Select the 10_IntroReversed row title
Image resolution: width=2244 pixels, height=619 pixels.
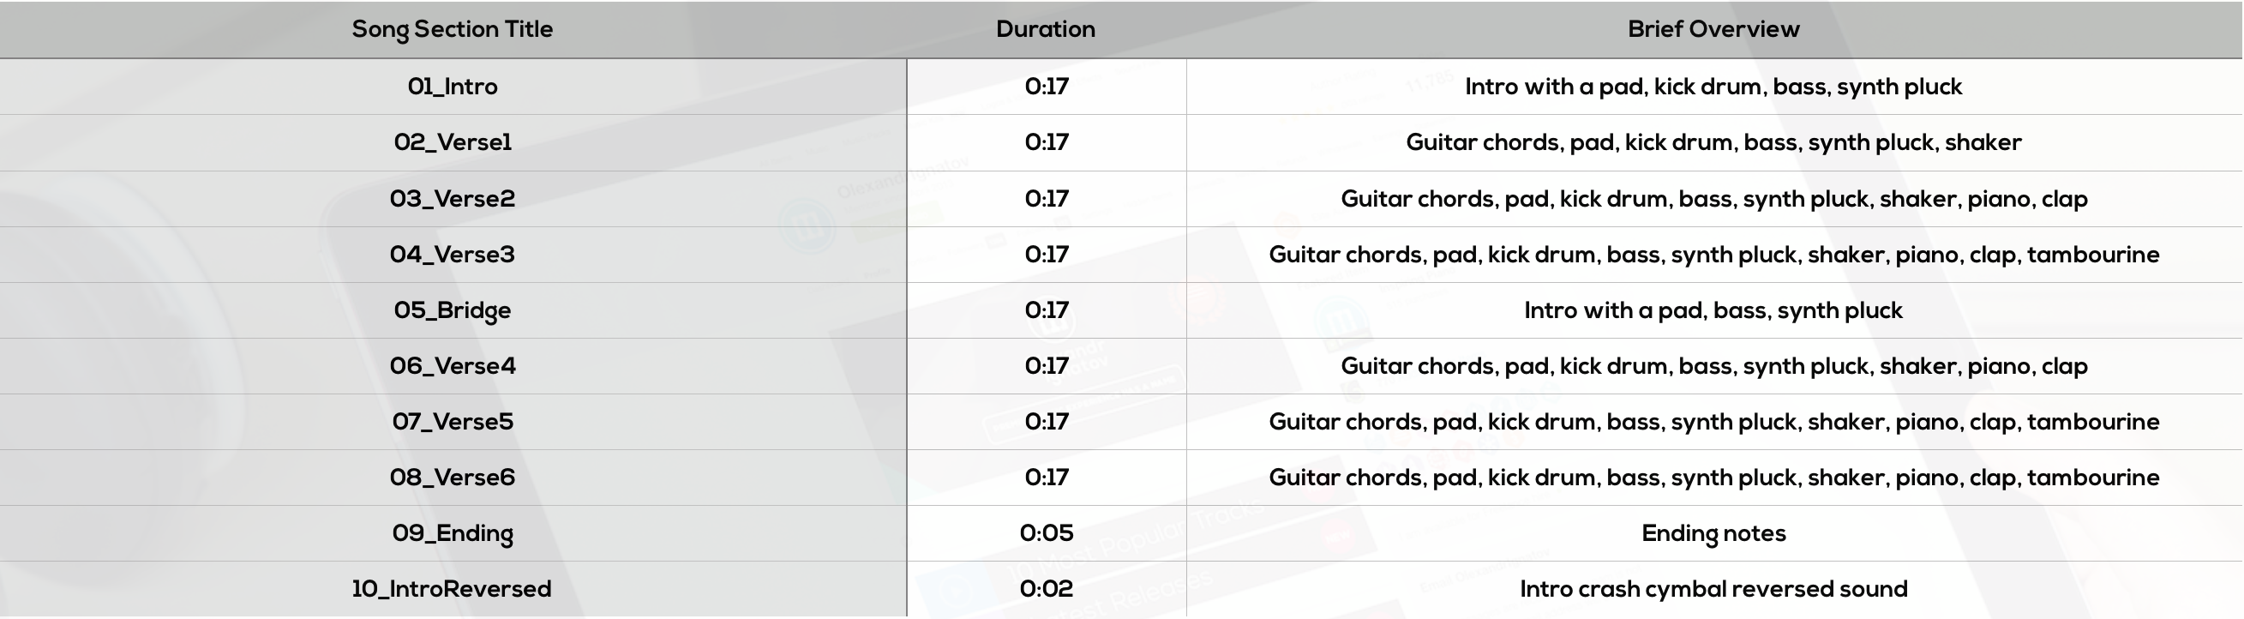click(451, 589)
